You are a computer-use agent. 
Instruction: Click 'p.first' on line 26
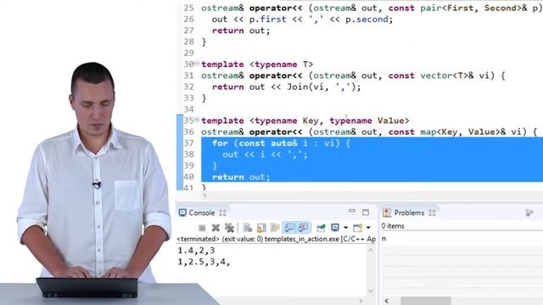tap(268, 19)
